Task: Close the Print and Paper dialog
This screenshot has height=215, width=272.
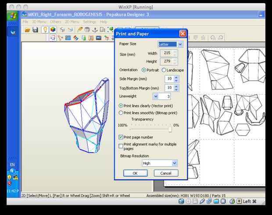Action: 183,33
